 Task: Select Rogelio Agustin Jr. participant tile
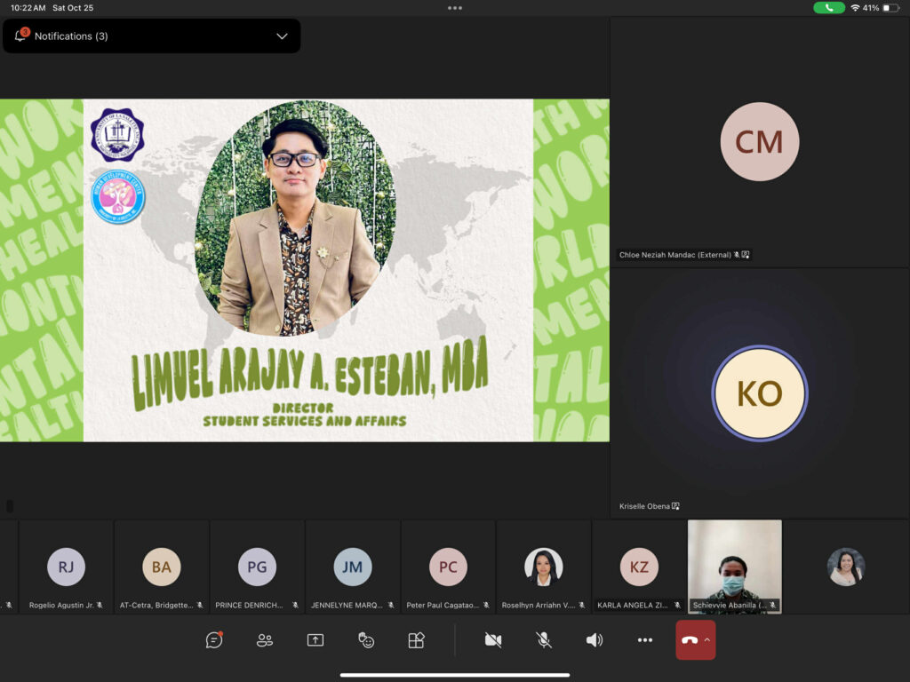[x=67, y=567]
